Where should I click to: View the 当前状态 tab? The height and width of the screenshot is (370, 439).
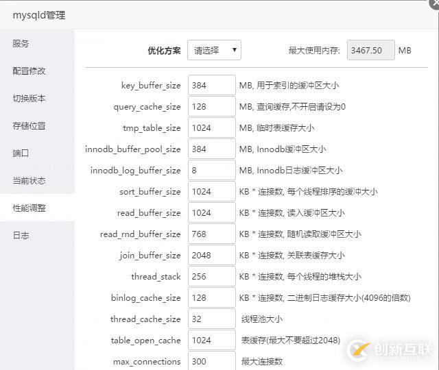pyautogui.click(x=37, y=181)
